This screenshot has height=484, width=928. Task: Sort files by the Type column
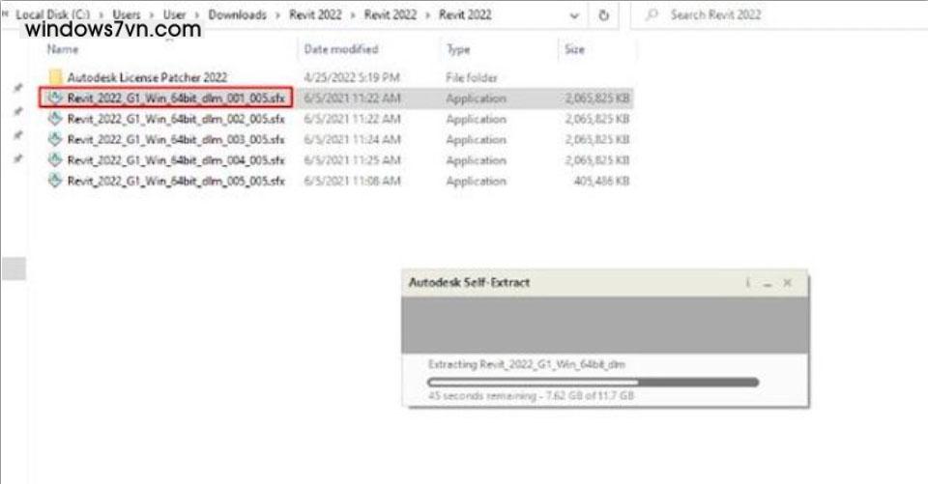(458, 49)
